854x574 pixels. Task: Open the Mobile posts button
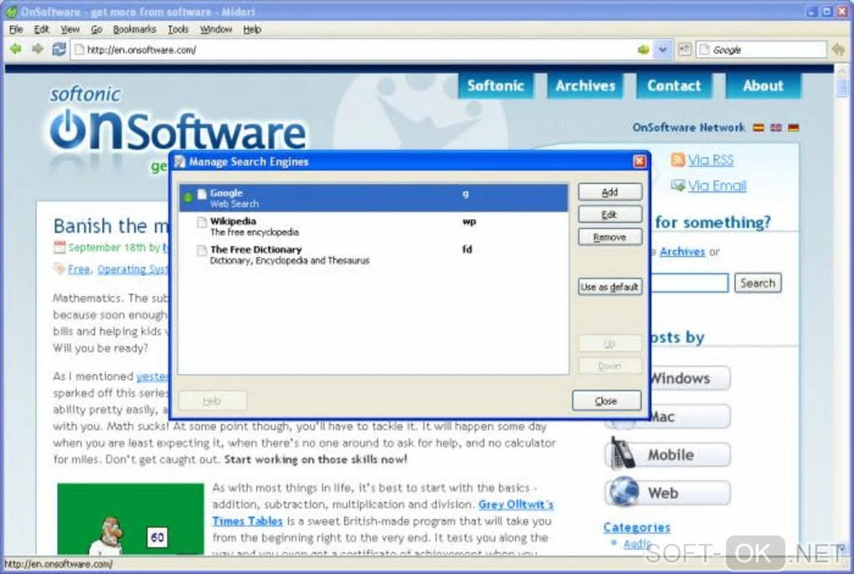(667, 455)
